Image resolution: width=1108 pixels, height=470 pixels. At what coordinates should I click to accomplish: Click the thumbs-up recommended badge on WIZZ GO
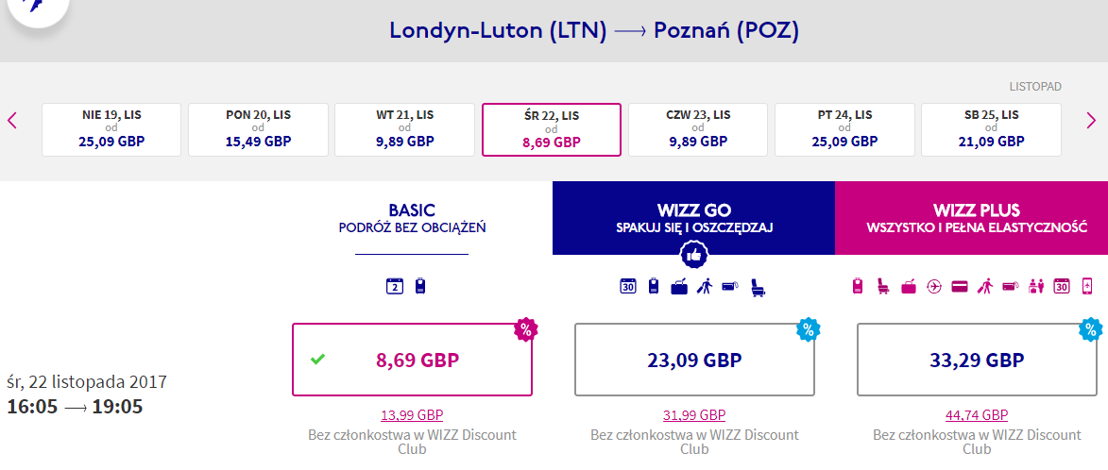(694, 255)
